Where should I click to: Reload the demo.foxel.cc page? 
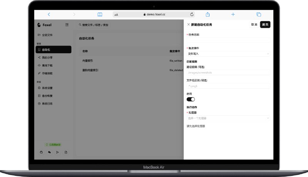point(192,14)
